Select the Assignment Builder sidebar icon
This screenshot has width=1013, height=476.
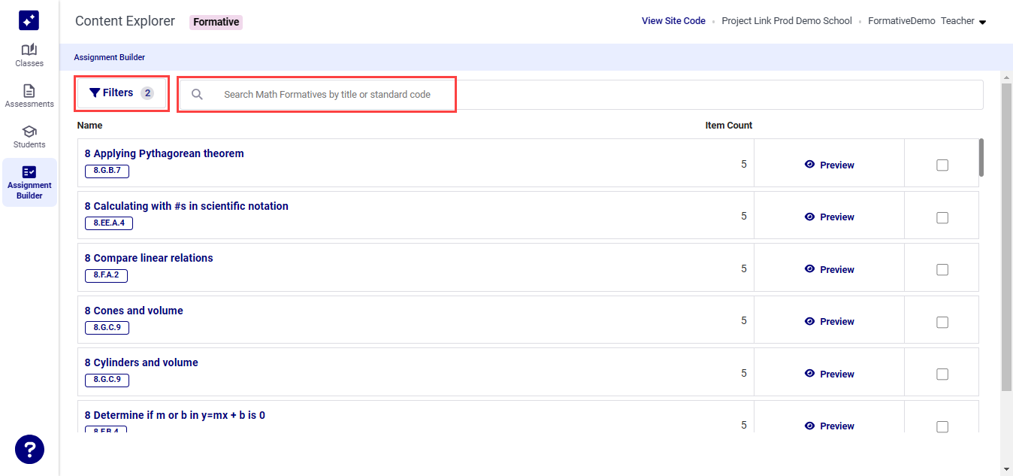tap(29, 180)
